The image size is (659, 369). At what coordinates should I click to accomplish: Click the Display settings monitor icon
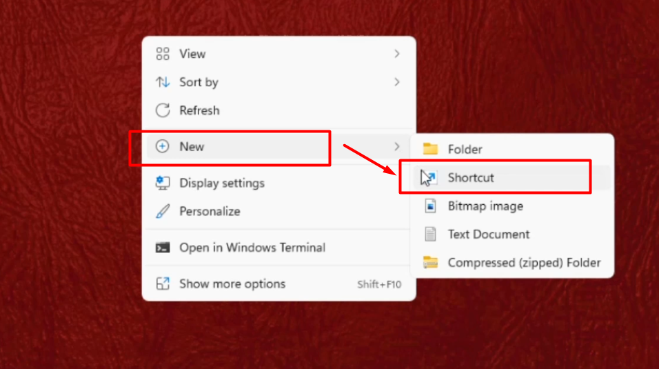click(163, 183)
